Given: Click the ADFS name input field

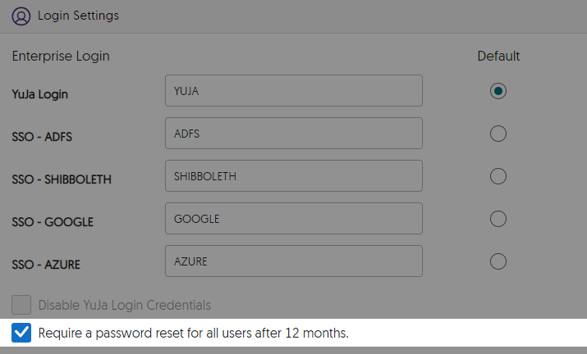Looking at the screenshot, I should (x=293, y=134).
